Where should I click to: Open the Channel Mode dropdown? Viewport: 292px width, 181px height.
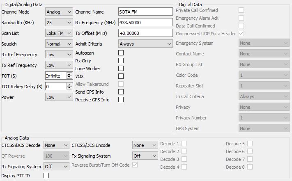point(59,12)
